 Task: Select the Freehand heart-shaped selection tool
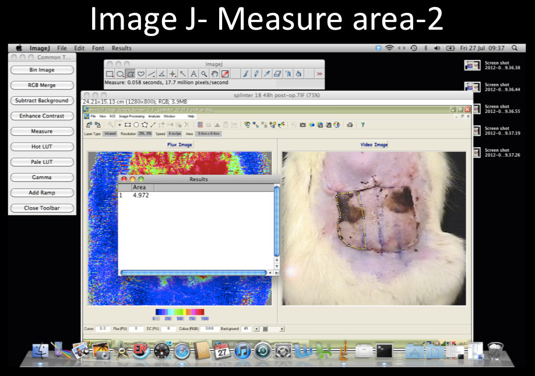click(x=141, y=74)
